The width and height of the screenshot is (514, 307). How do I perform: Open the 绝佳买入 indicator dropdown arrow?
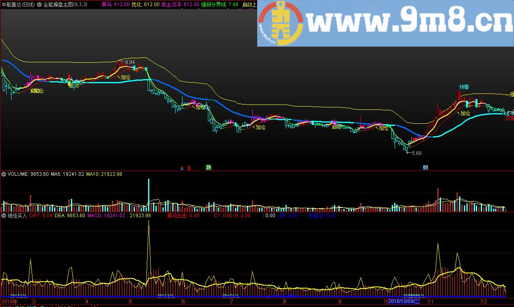(x=4, y=215)
